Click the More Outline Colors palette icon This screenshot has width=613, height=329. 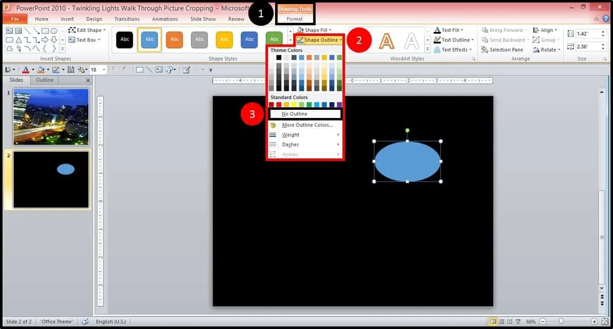pos(273,125)
